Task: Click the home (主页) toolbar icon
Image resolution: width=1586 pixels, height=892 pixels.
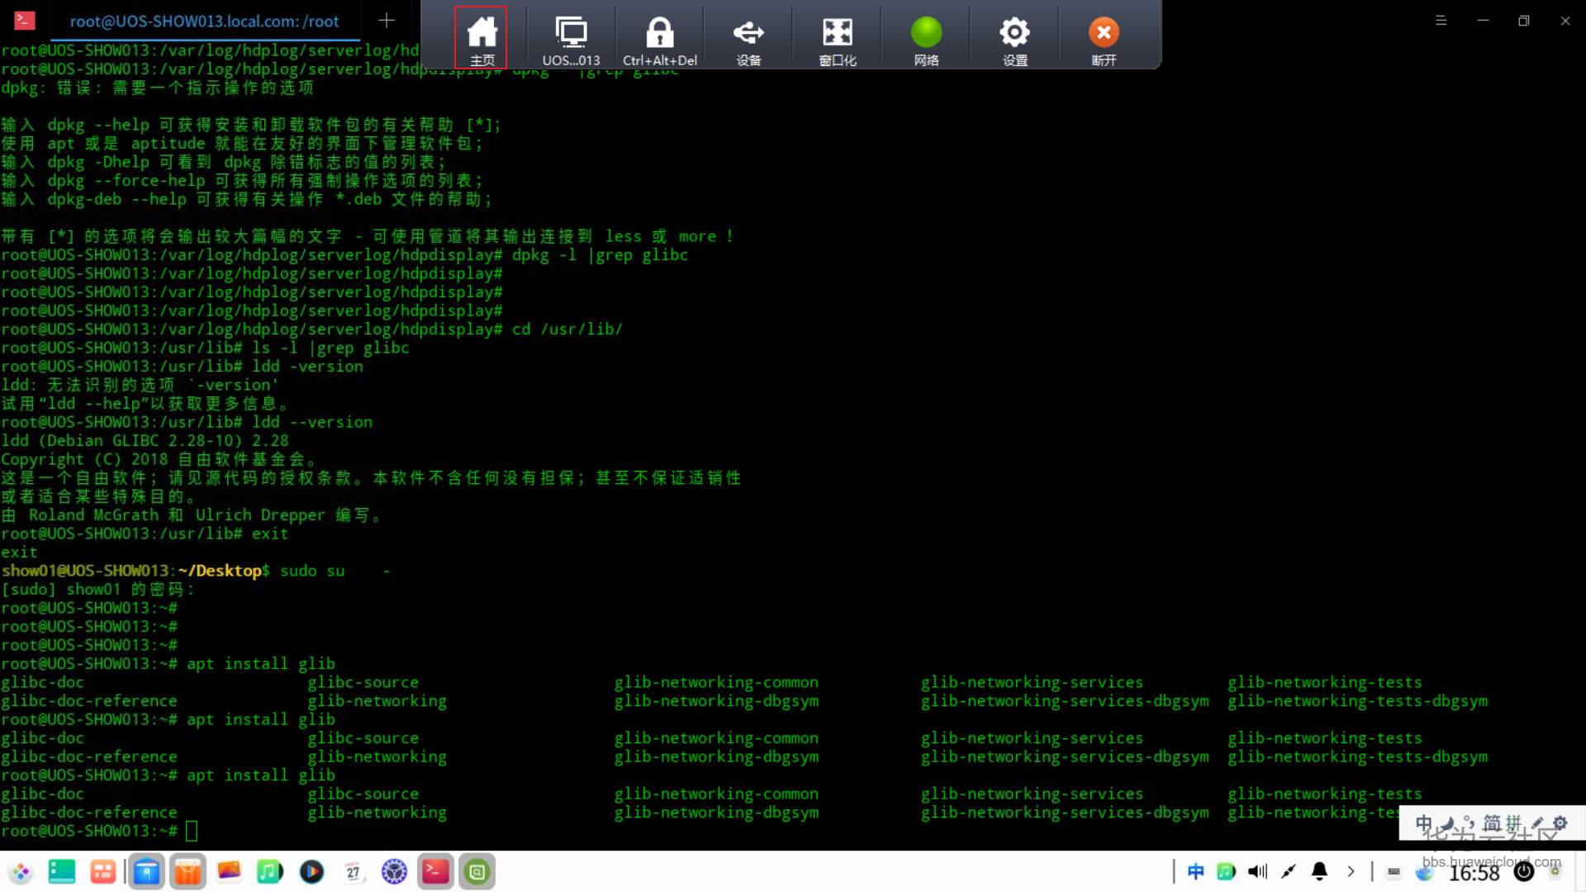Action: click(482, 37)
